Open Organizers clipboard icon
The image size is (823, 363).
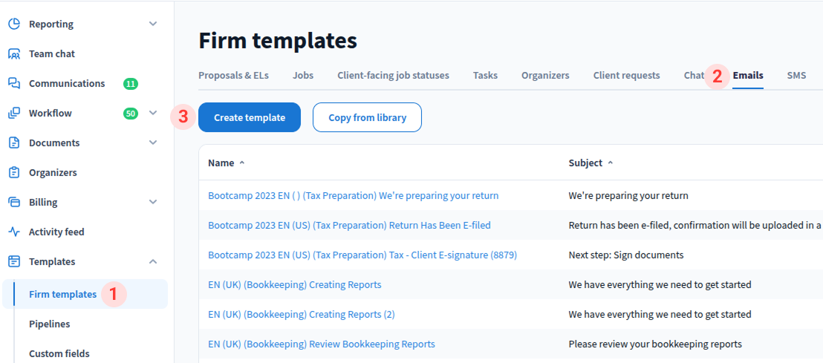(14, 172)
